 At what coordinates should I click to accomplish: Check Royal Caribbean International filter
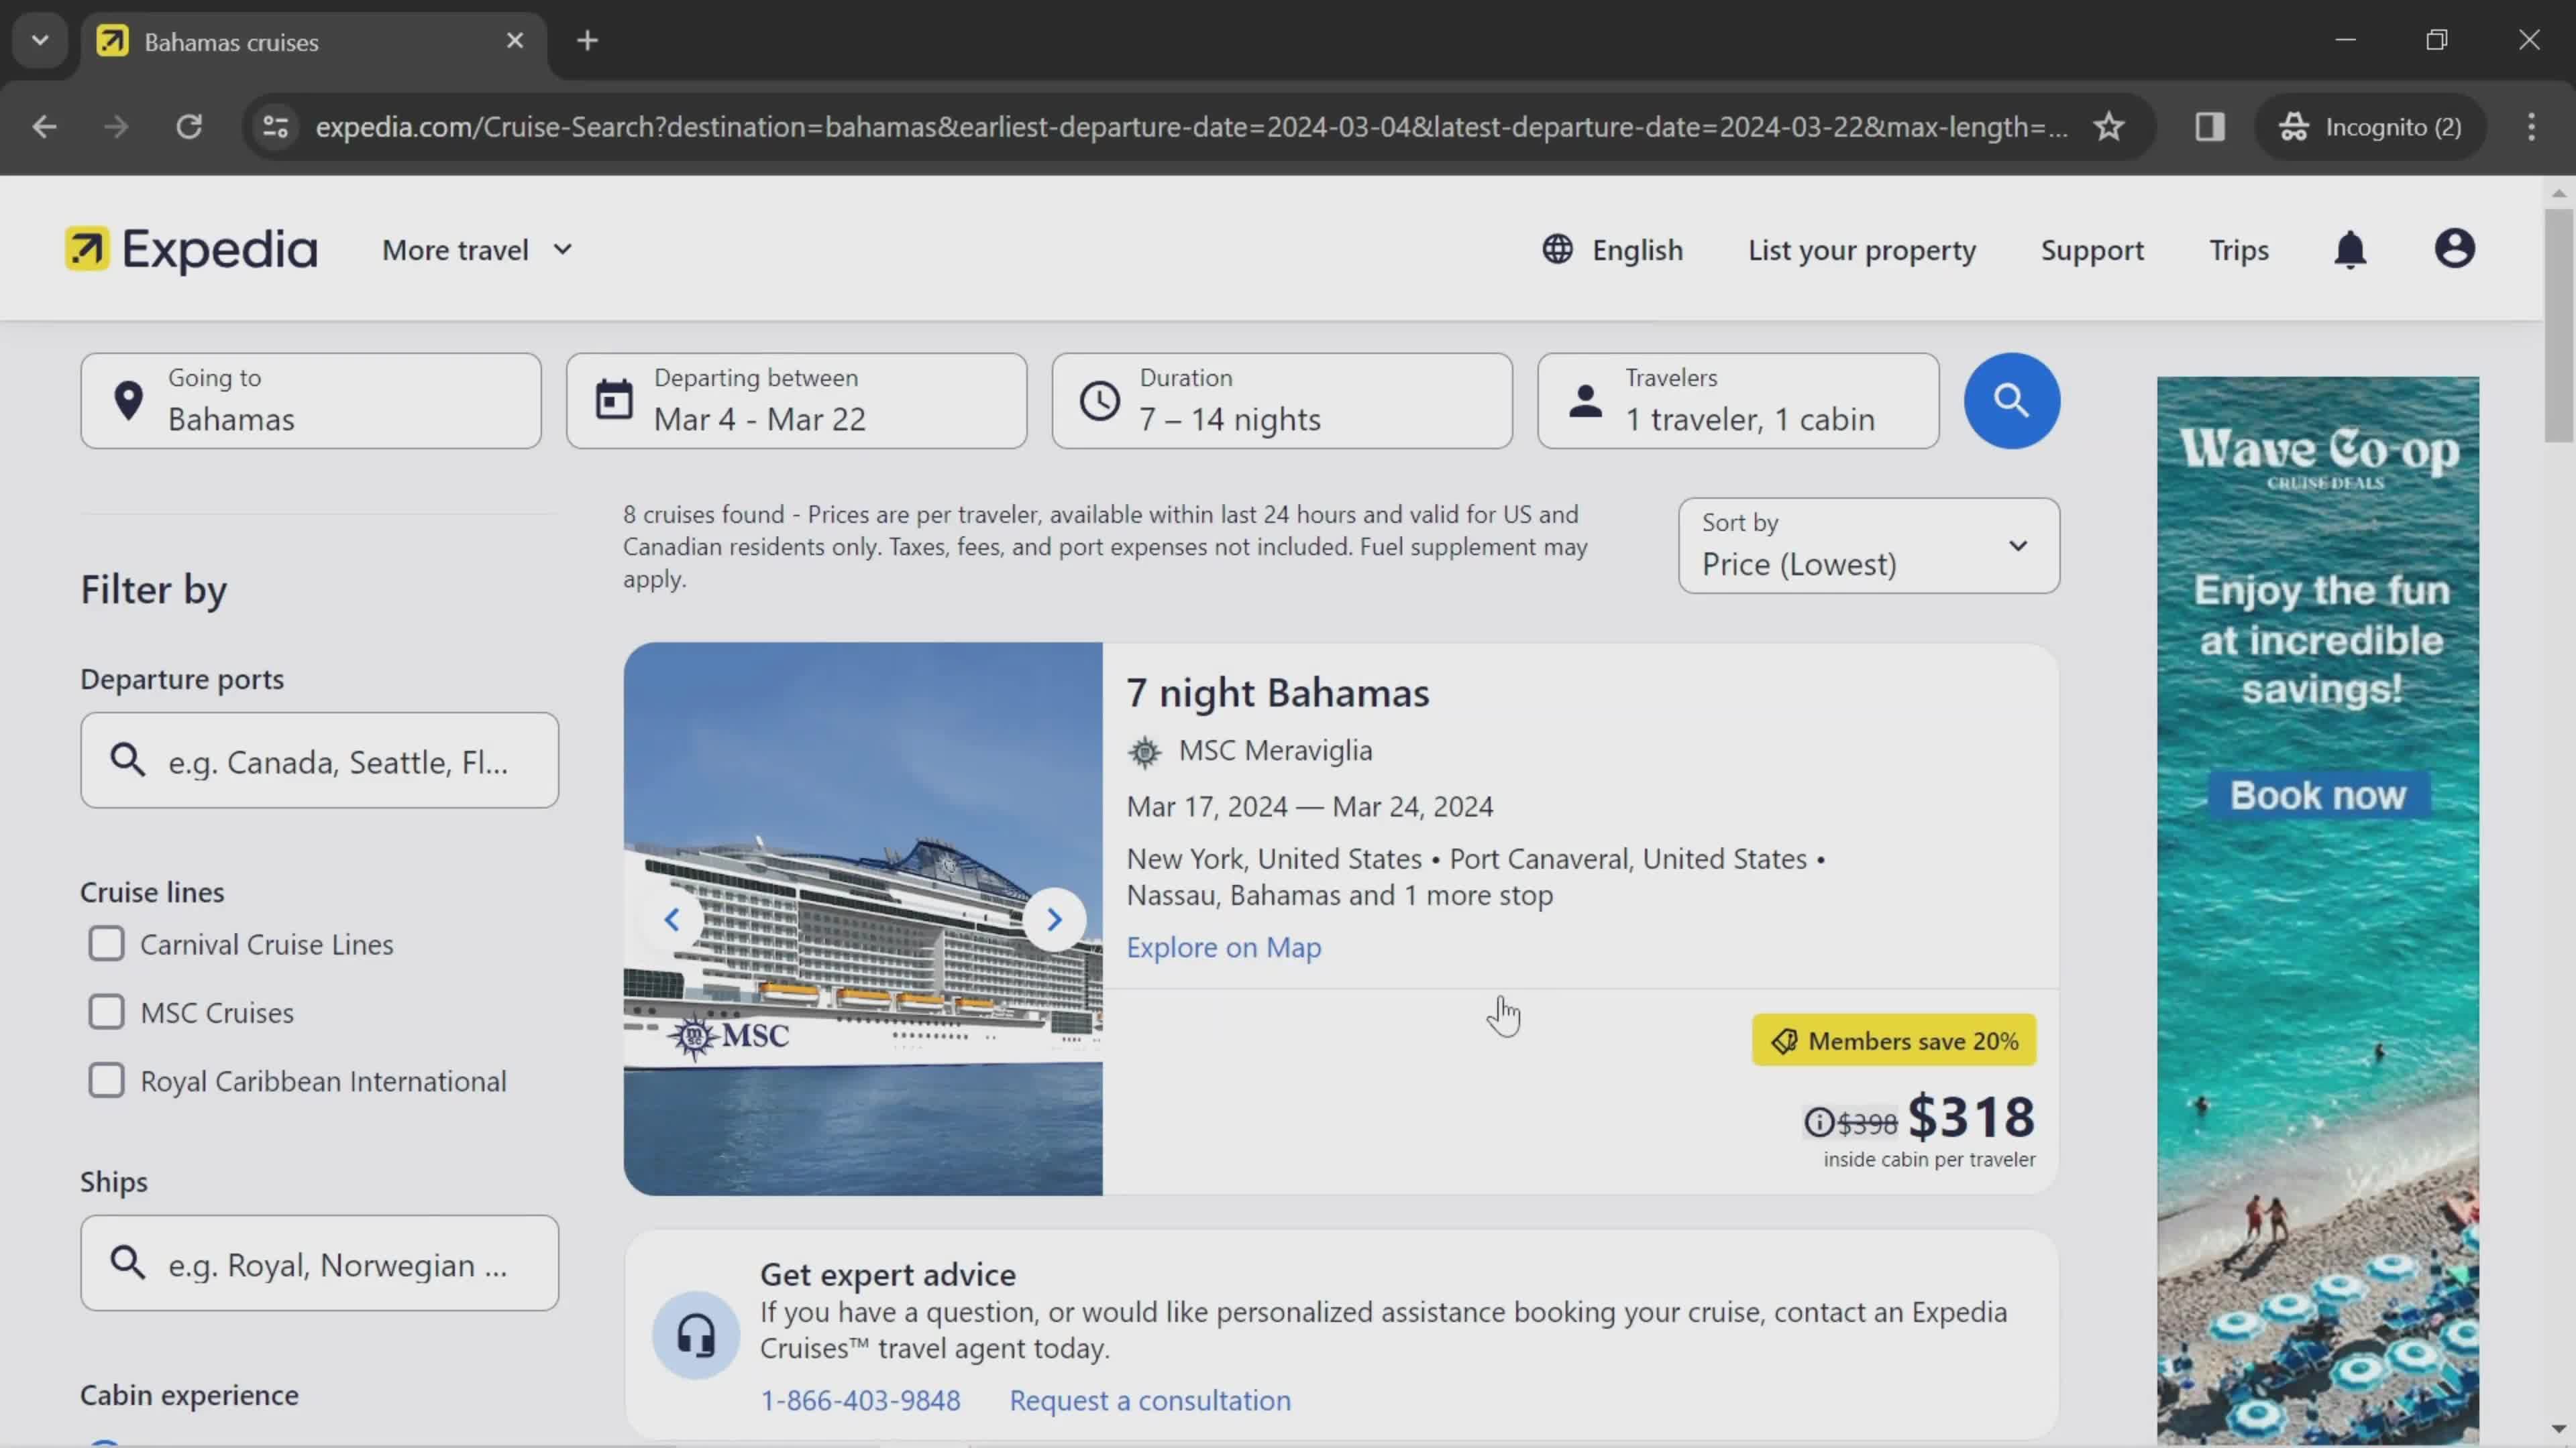106,1080
